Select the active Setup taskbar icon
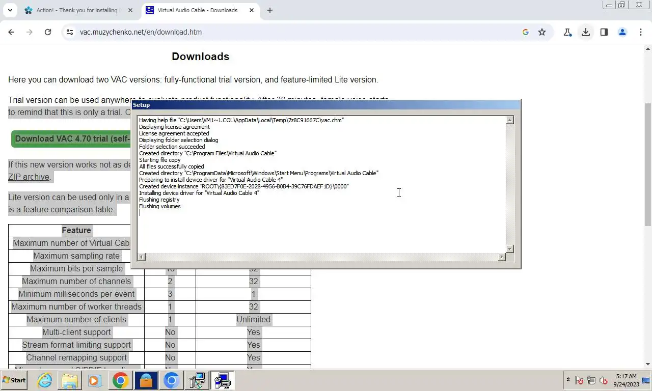Image resolution: width=652 pixels, height=391 pixels. (x=222, y=380)
